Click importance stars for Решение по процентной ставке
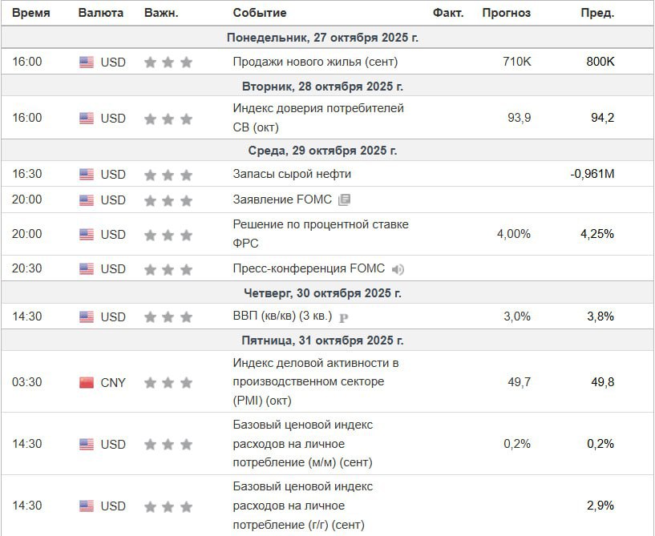This screenshot has width=655, height=536. tap(168, 235)
